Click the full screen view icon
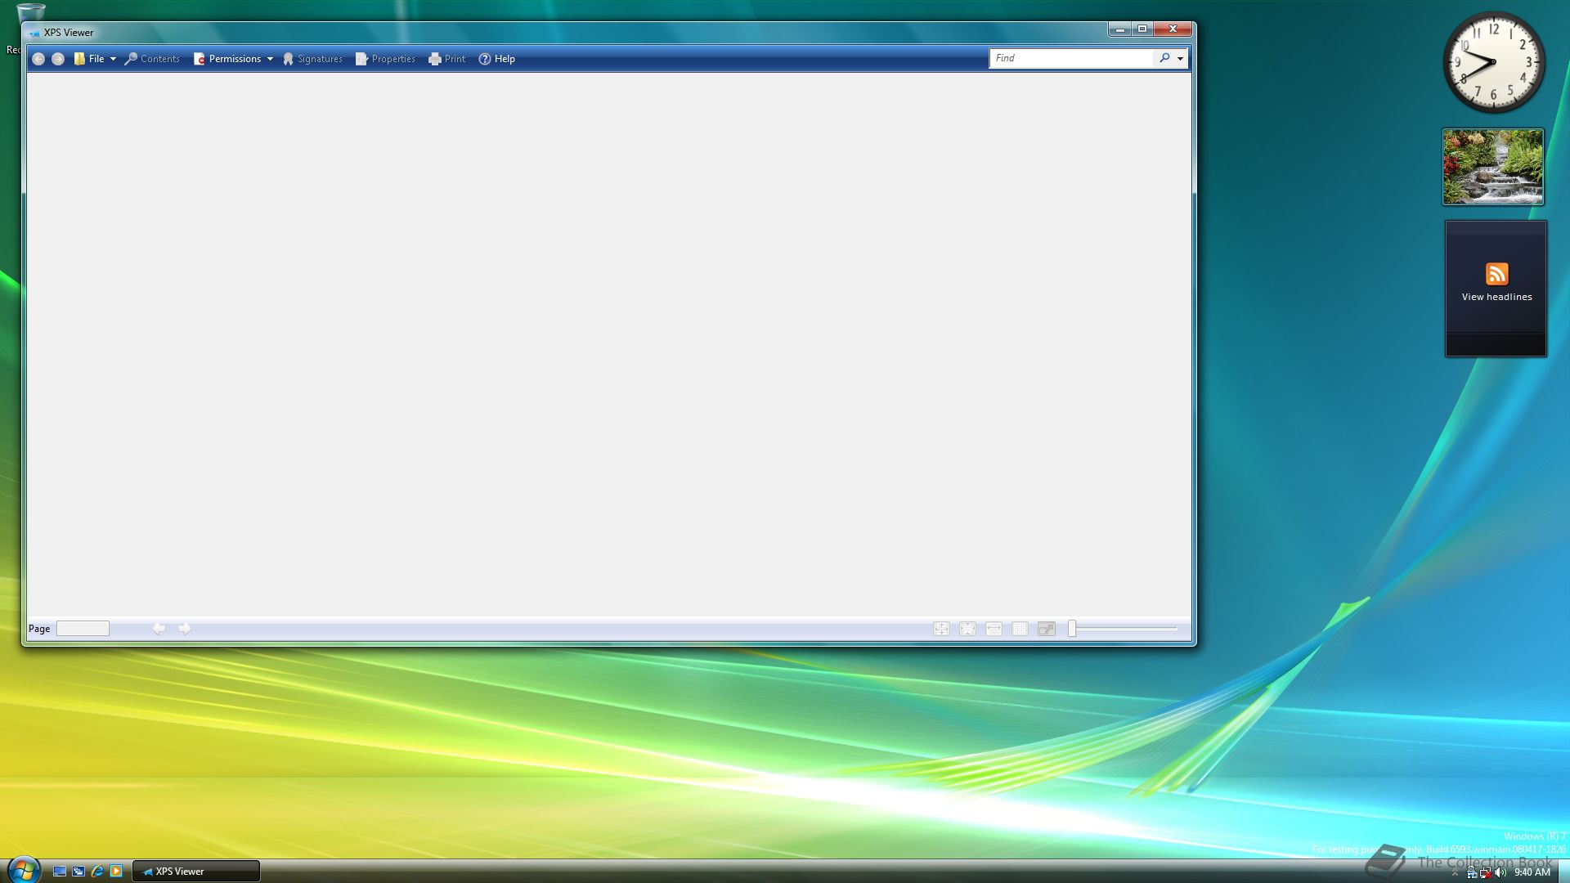Image resolution: width=1570 pixels, height=883 pixels. [1047, 629]
